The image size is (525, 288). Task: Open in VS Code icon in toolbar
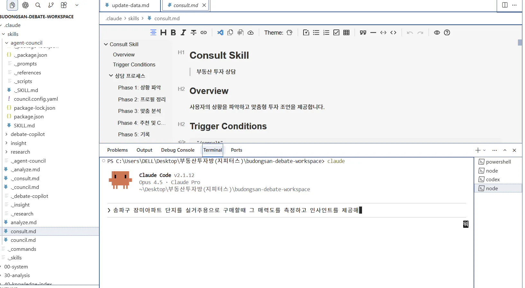click(x=220, y=32)
